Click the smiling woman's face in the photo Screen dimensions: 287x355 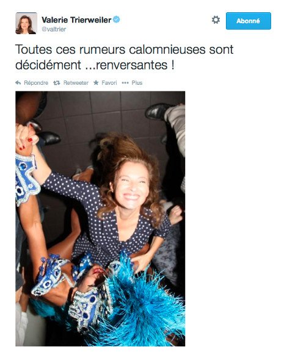[131, 185]
